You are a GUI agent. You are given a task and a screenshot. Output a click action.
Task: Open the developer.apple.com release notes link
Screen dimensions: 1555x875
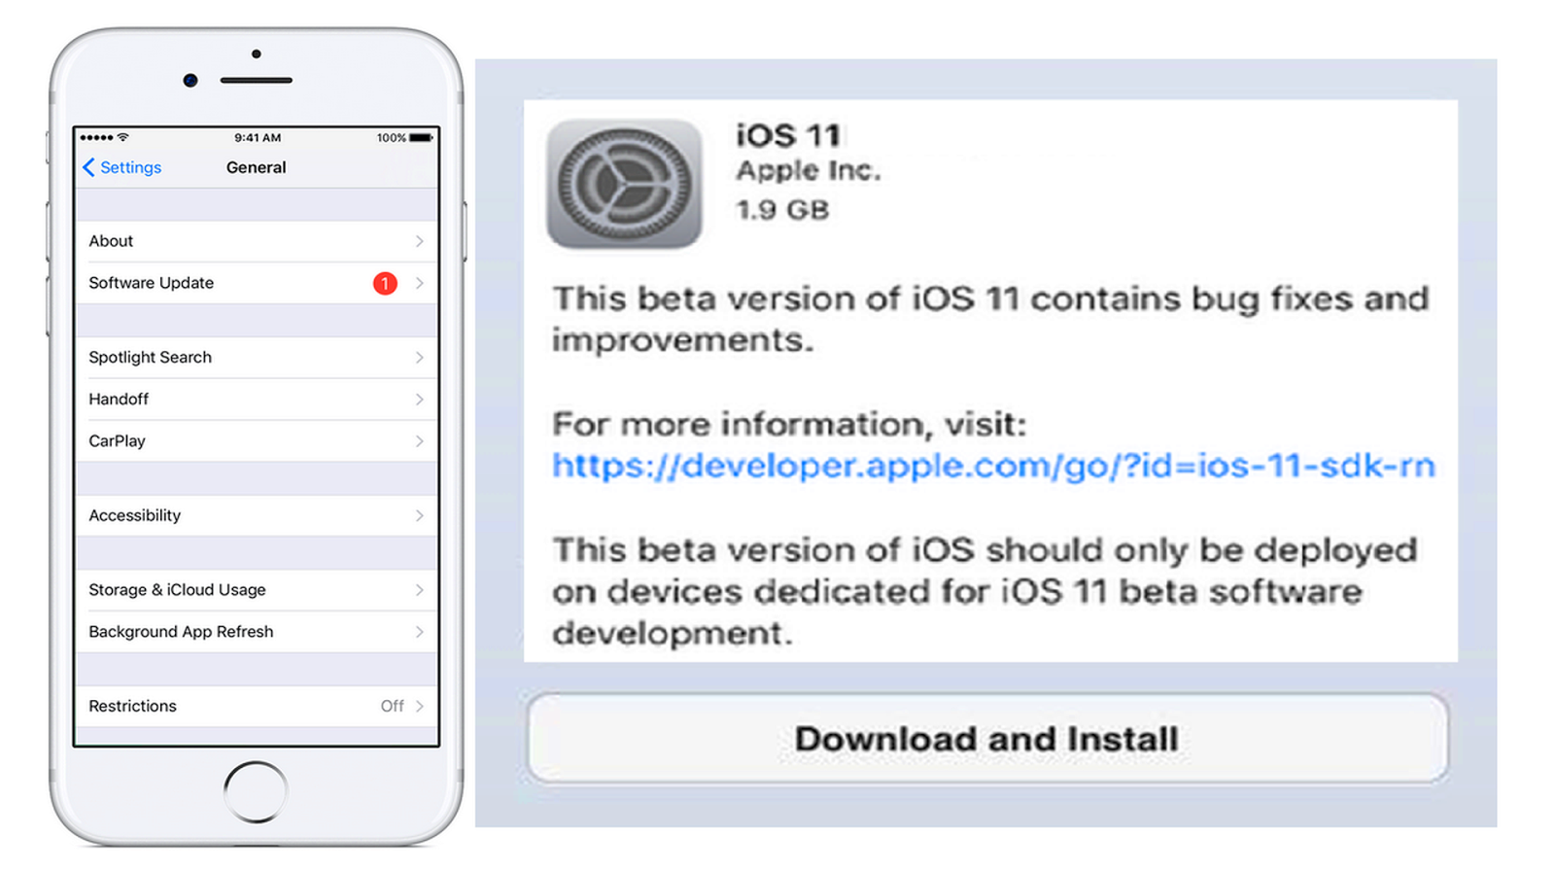[x=991, y=466]
